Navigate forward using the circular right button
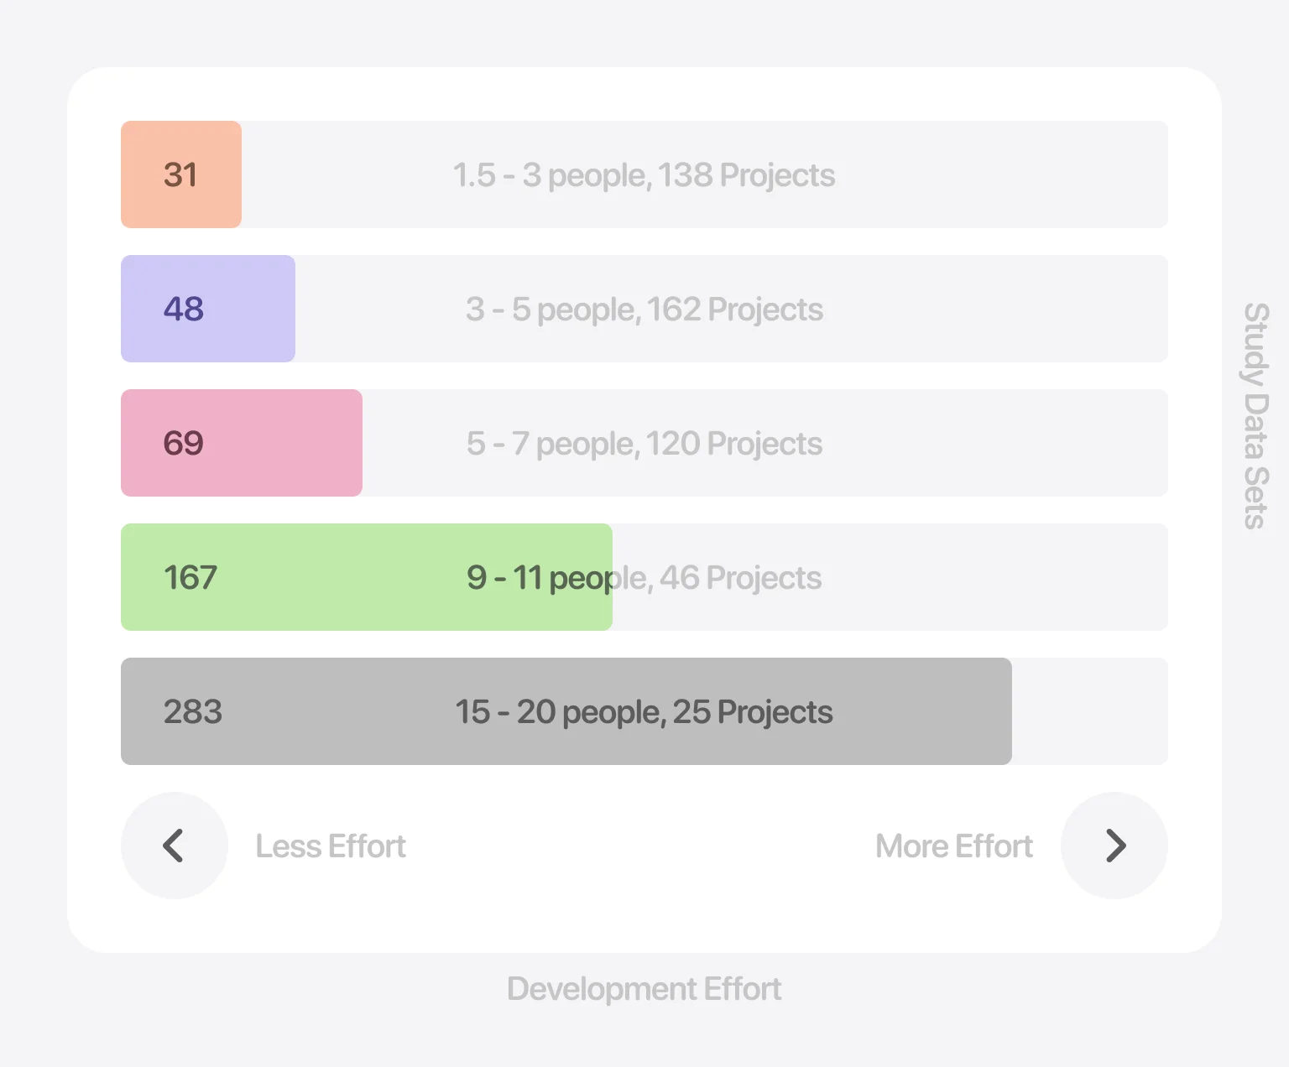1289x1067 pixels. [1114, 846]
